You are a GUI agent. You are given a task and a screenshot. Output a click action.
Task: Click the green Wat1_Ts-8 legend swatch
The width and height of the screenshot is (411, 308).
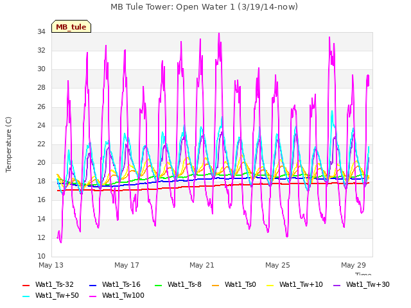pos(159,285)
